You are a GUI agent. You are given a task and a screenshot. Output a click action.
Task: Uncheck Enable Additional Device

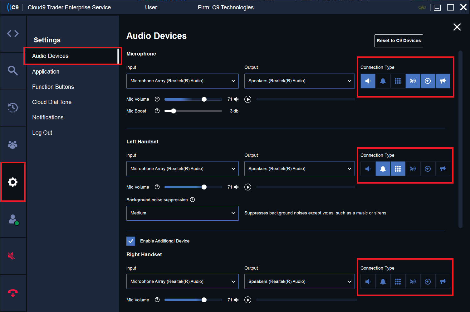pos(131,241)
